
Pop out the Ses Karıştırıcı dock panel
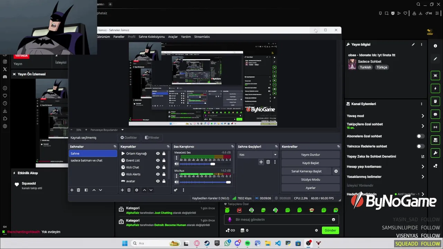233,147
